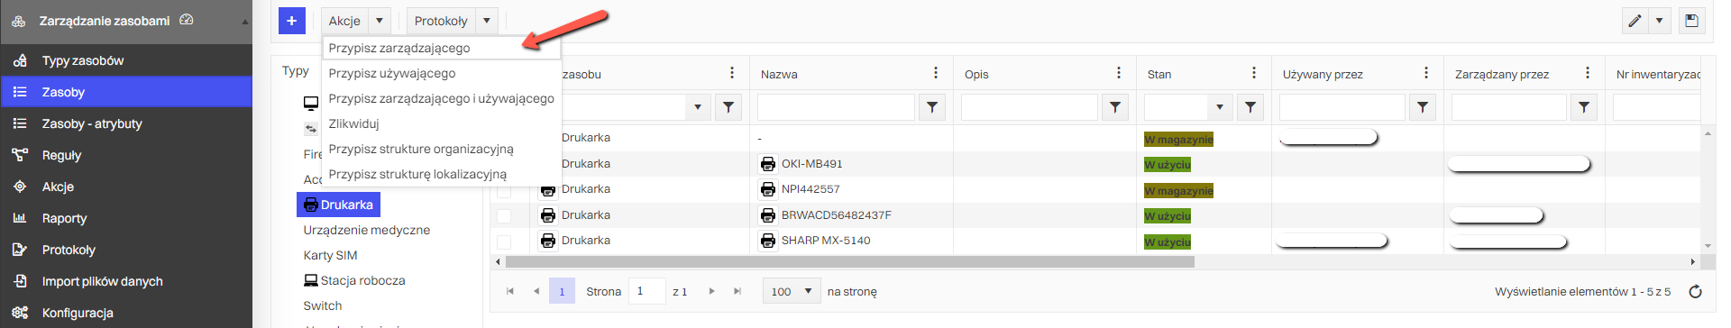This screenshot has height=328, width=1731.
Task: Click the blue plus add button
Action: (x=292, y=21)
